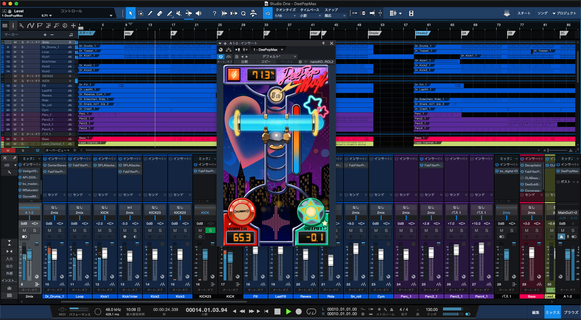Switch to ミックス view
This screenshot has width=581, height=320.
click(553, 312)
